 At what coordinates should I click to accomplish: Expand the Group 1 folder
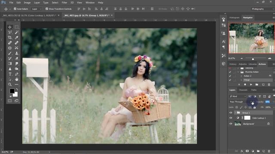[235, 113]
